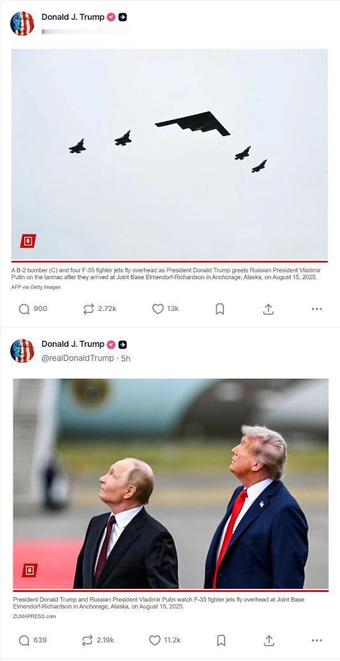This screenshot has height=661, width=340.
Task: Open more options menu on second post
Action: pos(317,641)
